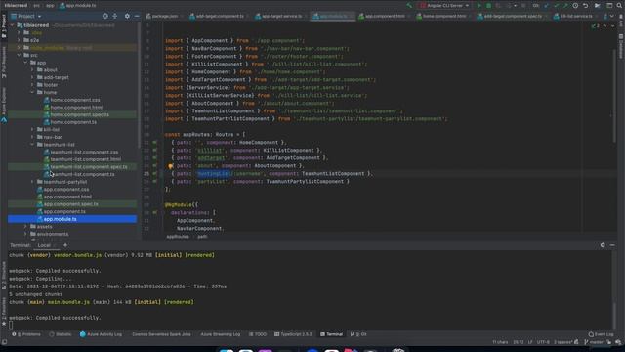Switch to the add-target.component.spec.ts tab

(x=511, y=16)
